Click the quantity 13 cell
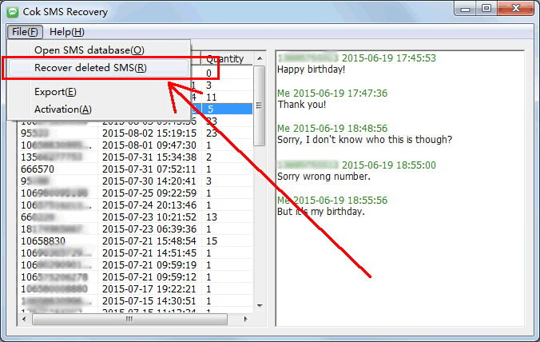The height and width of the screenshot is (342, 540). coord(228,217)
